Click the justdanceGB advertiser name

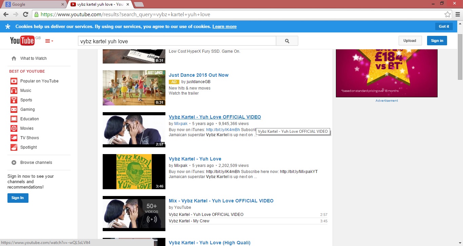199,82
